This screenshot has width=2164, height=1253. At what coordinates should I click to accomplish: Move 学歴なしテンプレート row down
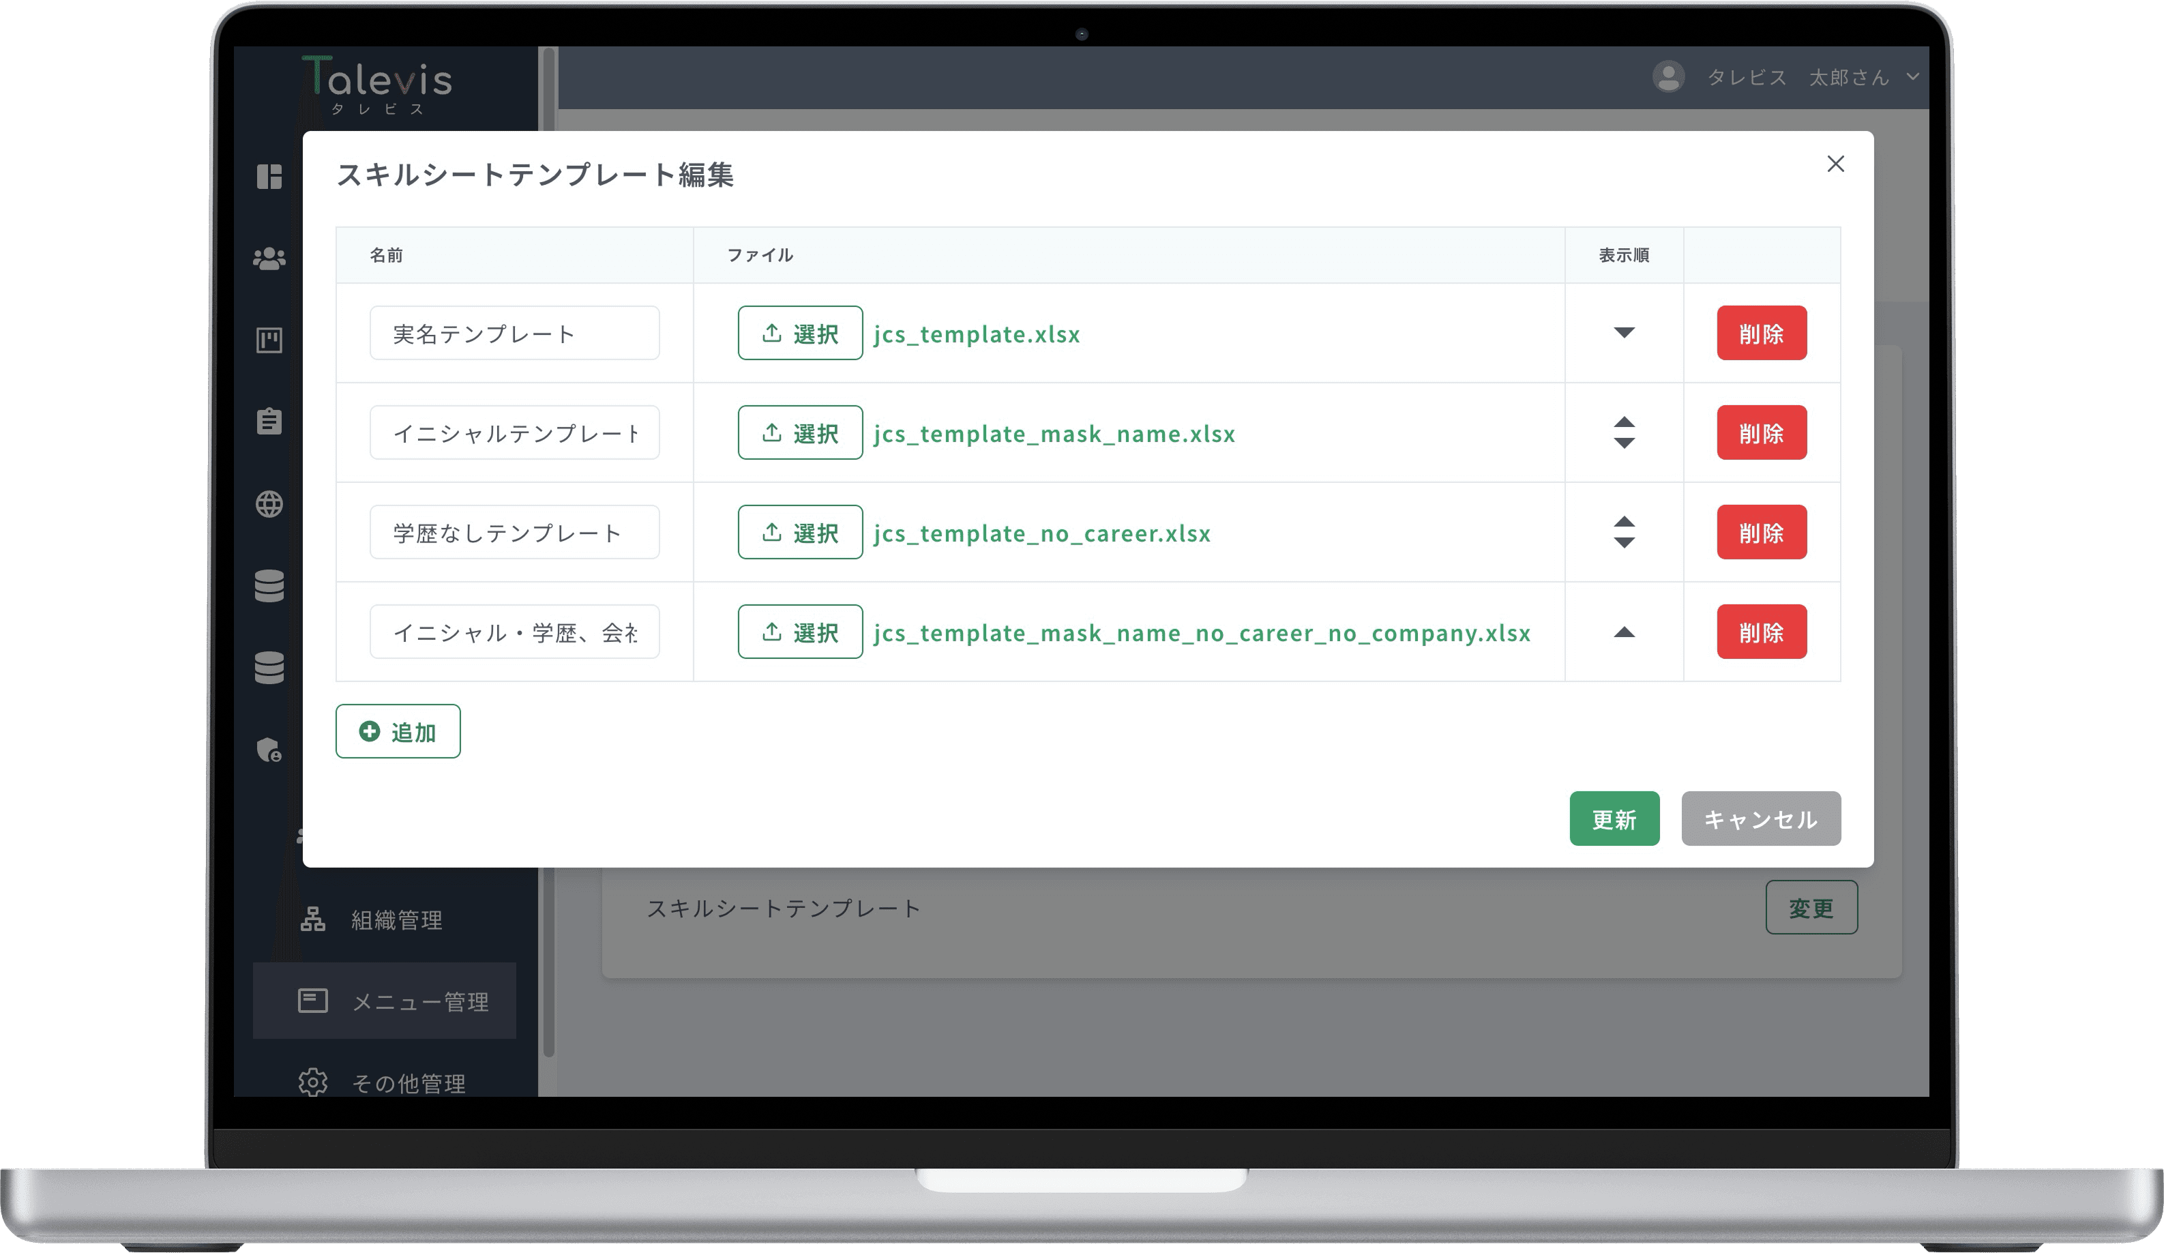click(1624, 542)
